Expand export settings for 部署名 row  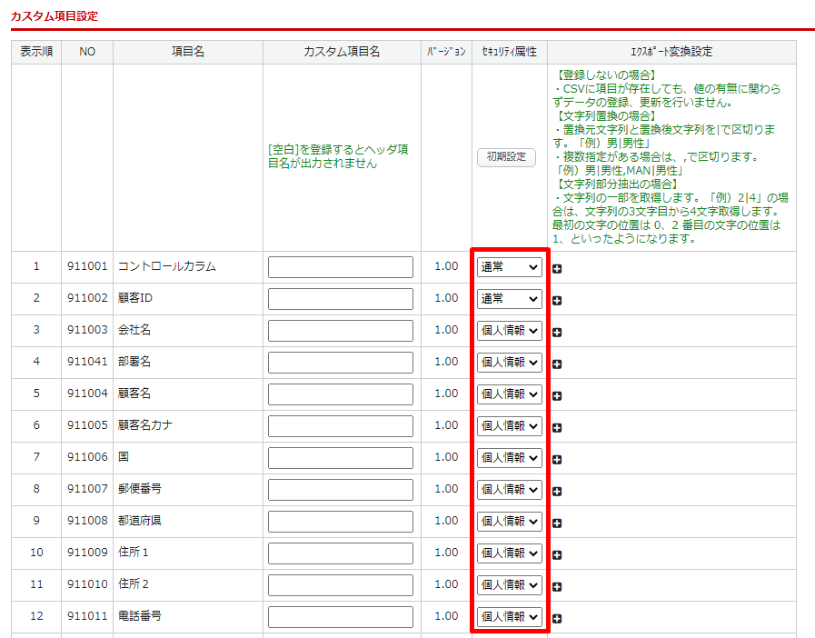coord(557,364)
